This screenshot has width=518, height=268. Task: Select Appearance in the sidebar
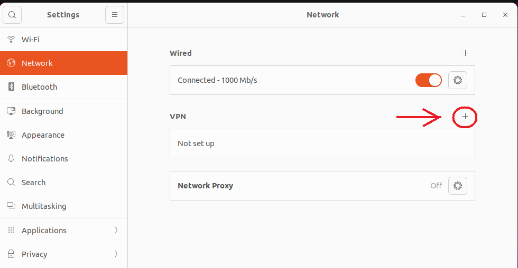[43, 135]
